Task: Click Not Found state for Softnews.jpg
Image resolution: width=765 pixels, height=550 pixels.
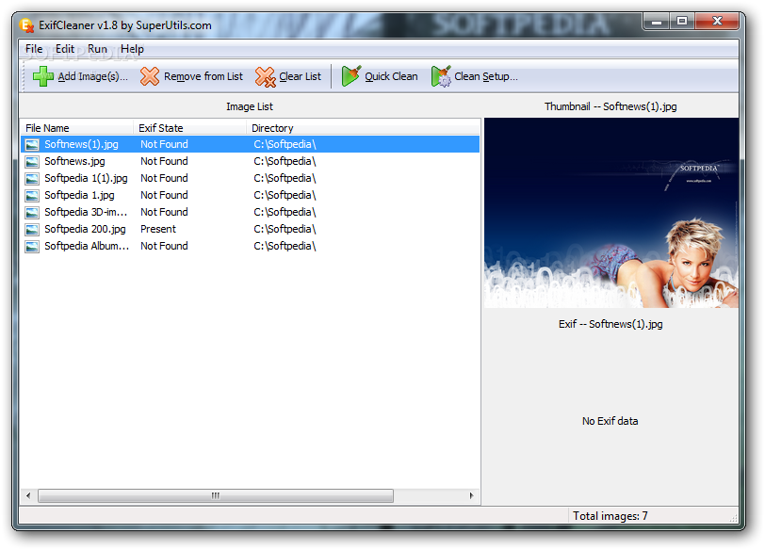Action: (164, 161)
